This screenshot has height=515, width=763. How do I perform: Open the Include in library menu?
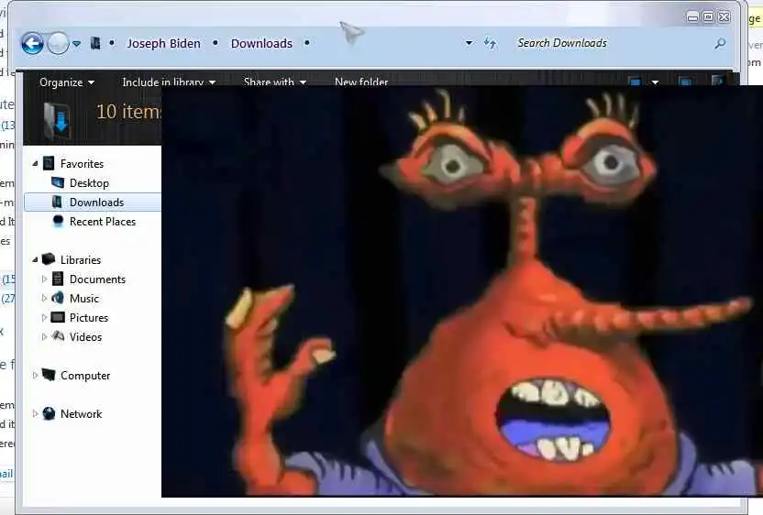click(169, 82)
